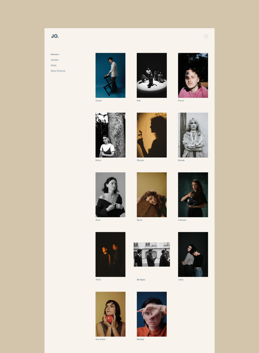Open the Siluetas shadow photo
259x353 pixels.
click(152, 135)
